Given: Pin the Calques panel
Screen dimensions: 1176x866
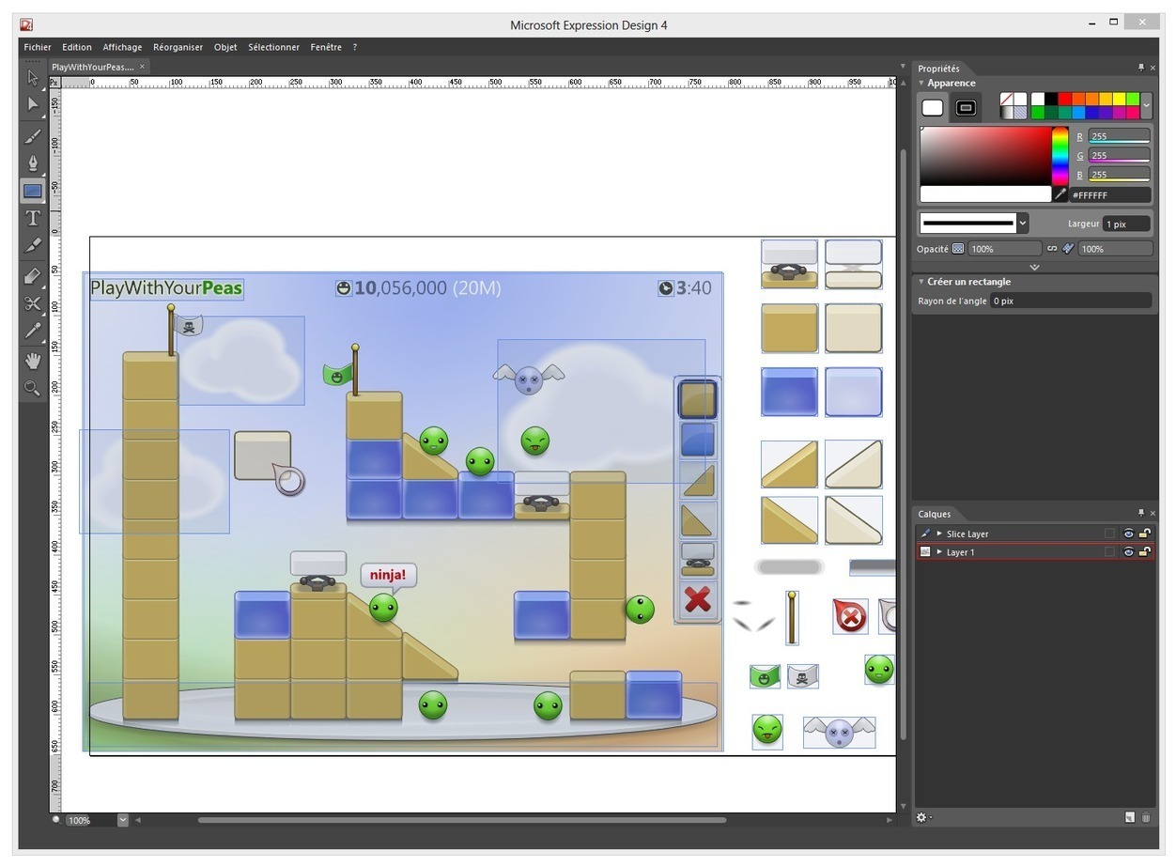Looking at the screenshot, I should pos(1141,513).
